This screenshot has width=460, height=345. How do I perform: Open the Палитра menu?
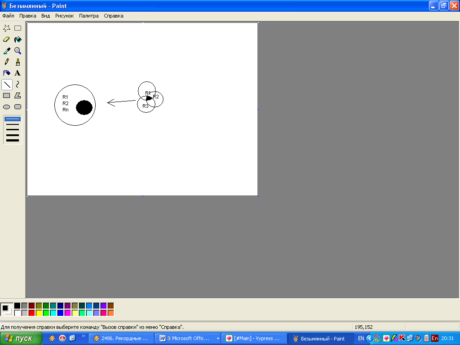pyautogui.click(x=89, y=16)
